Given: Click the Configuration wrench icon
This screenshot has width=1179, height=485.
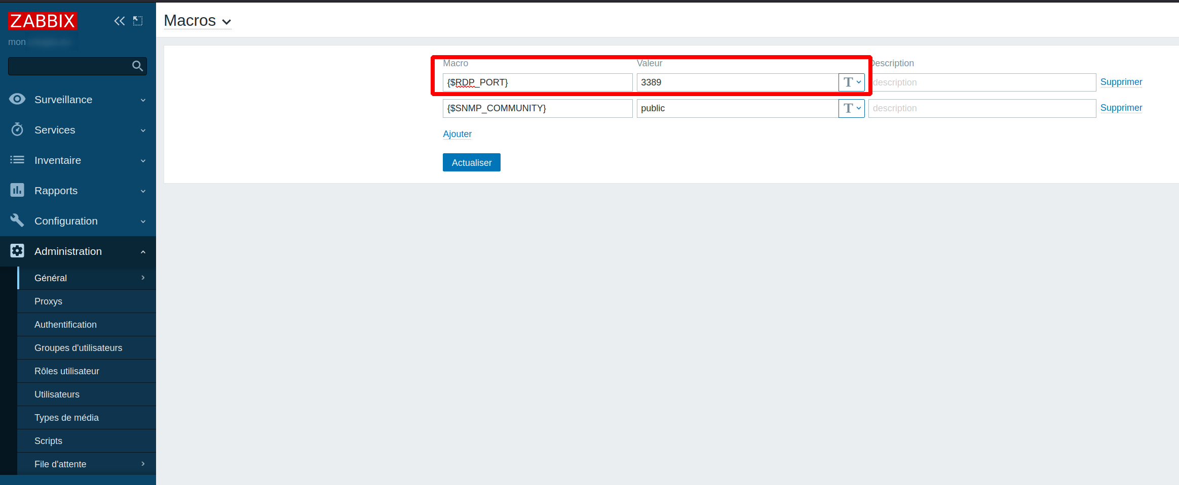Looking at the screenshot, I should [x=17, y=221].
